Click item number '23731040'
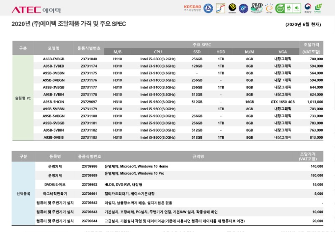Viewport: 335px width, 232px height. [89, 59]
